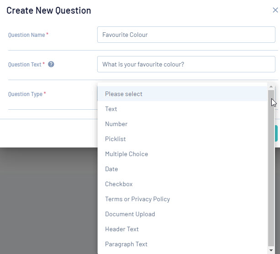
Task: Click the Question Name input field
Action: [186, 35]
